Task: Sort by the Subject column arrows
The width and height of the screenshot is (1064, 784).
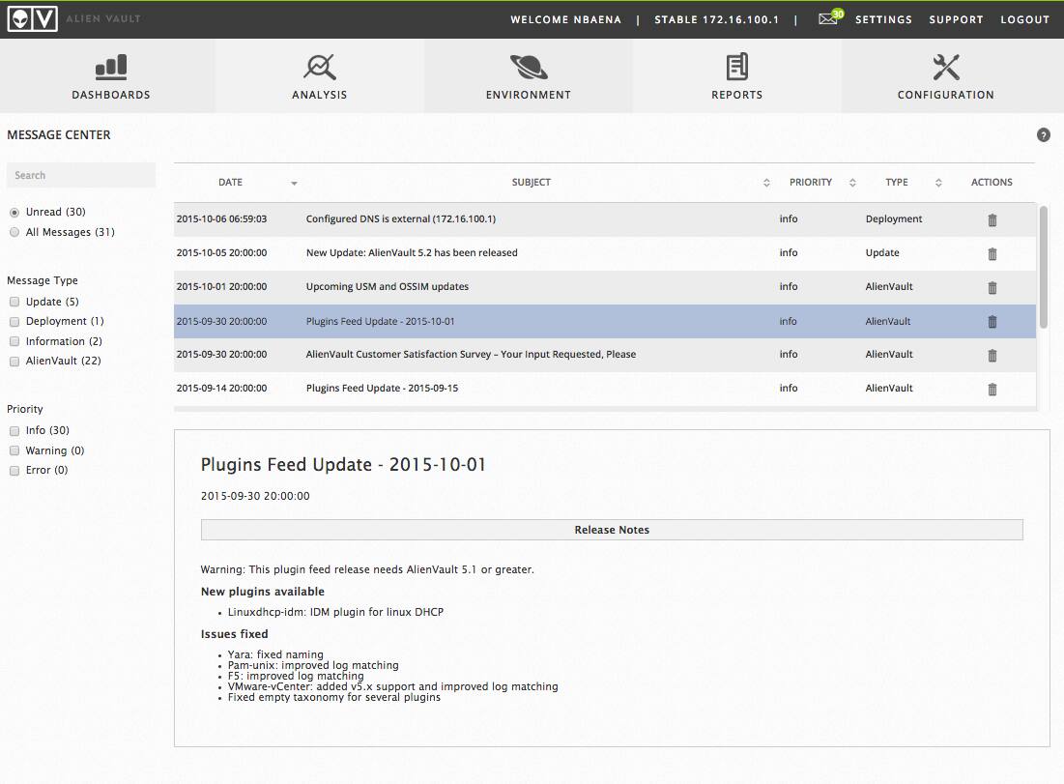Action: click(x=766, y=183)
